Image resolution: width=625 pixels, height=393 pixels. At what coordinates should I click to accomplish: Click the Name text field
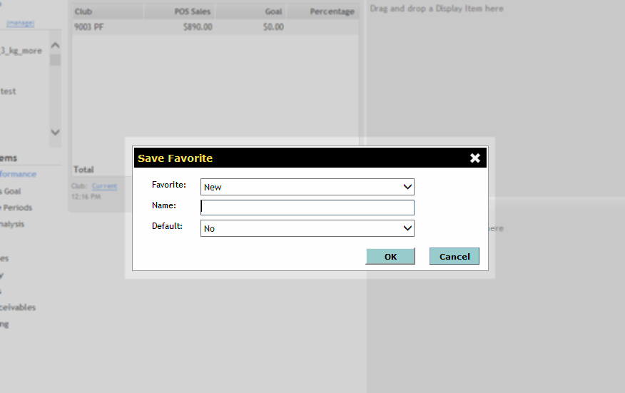[x=308, y=208]
